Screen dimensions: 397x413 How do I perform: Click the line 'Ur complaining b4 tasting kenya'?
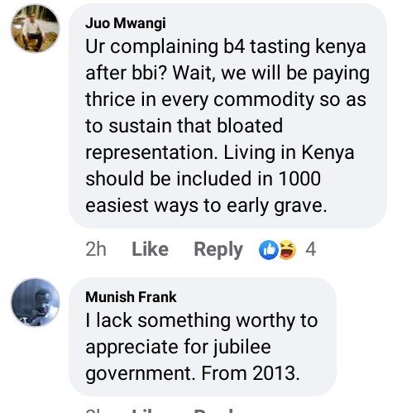tap(226, 46)
